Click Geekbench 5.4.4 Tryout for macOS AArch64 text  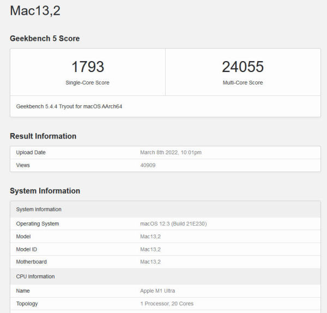point(69,106)
